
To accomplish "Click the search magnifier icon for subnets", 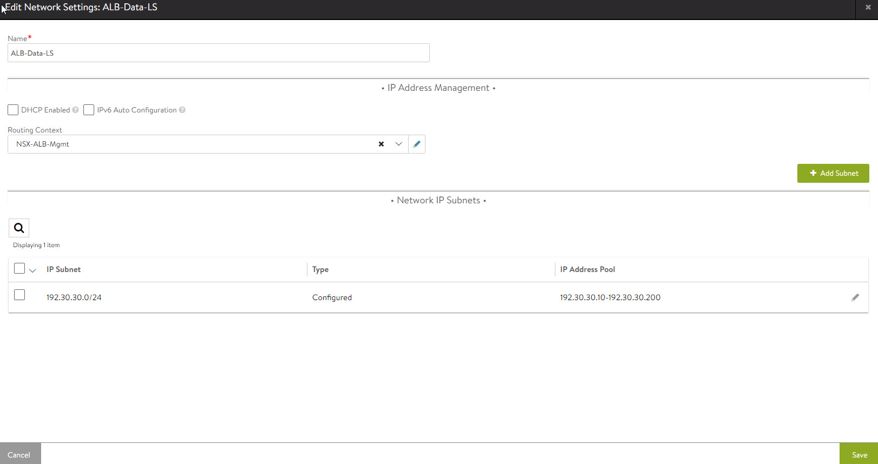I will pos(19,228).
